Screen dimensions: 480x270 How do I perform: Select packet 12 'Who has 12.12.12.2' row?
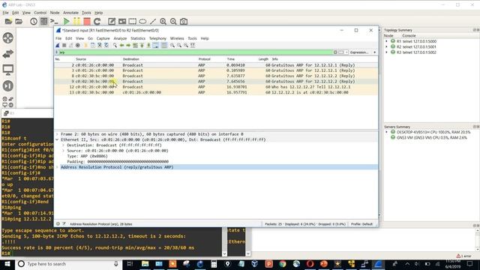tap(216, 87)
